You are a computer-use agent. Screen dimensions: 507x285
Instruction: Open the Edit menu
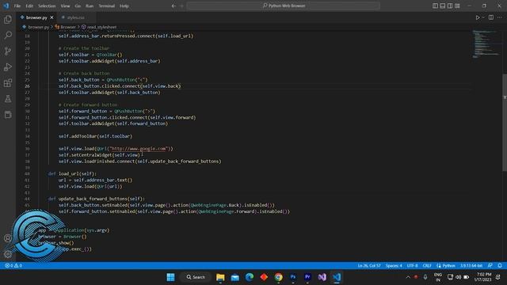pyautogui.click(x=29, y=6)
